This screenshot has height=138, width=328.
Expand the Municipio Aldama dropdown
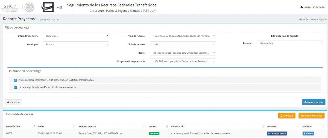pos(76,44)
